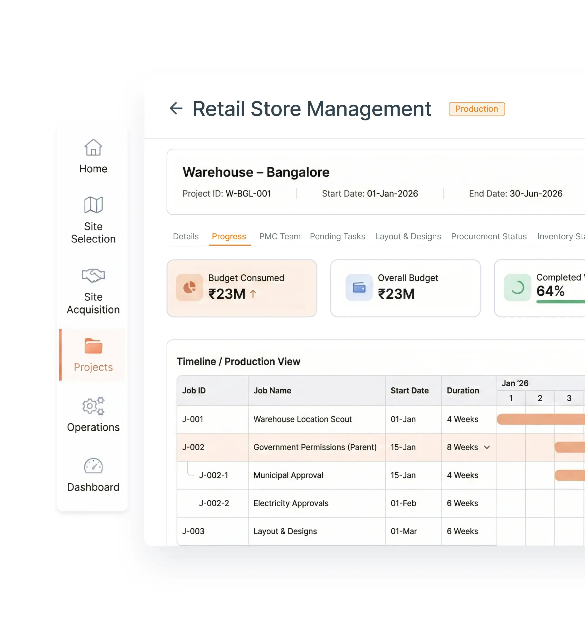Click the Budget Consumed pie chart icon

tap(189, 287)
